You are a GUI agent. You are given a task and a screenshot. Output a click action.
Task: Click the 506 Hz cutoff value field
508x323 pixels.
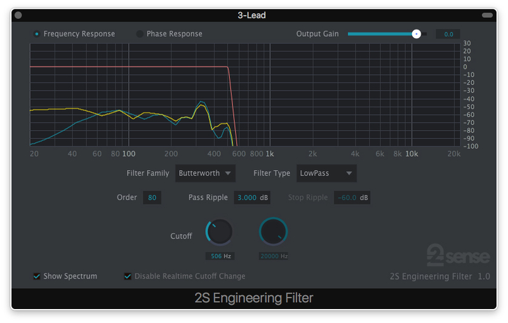click(x=220, y=256)
